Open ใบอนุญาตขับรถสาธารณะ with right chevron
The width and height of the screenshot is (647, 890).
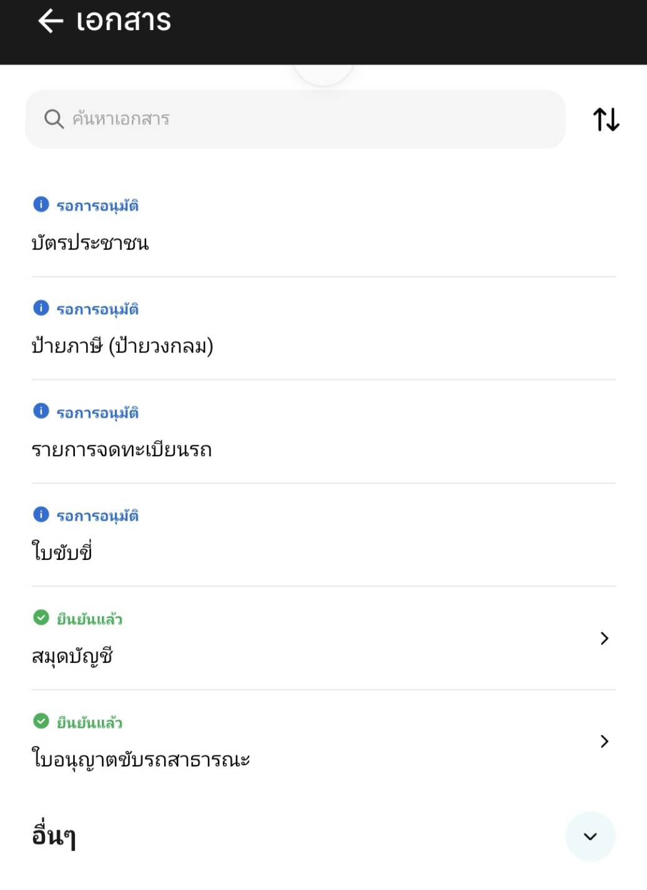pos(604,741)
